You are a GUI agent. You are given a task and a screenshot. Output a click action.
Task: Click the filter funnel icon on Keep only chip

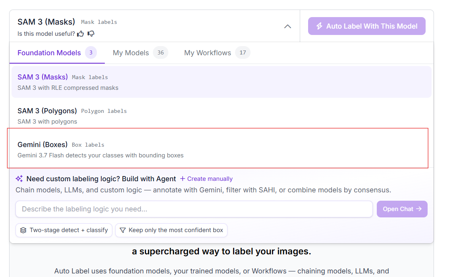pyautogui.click(x=123, y=230)
